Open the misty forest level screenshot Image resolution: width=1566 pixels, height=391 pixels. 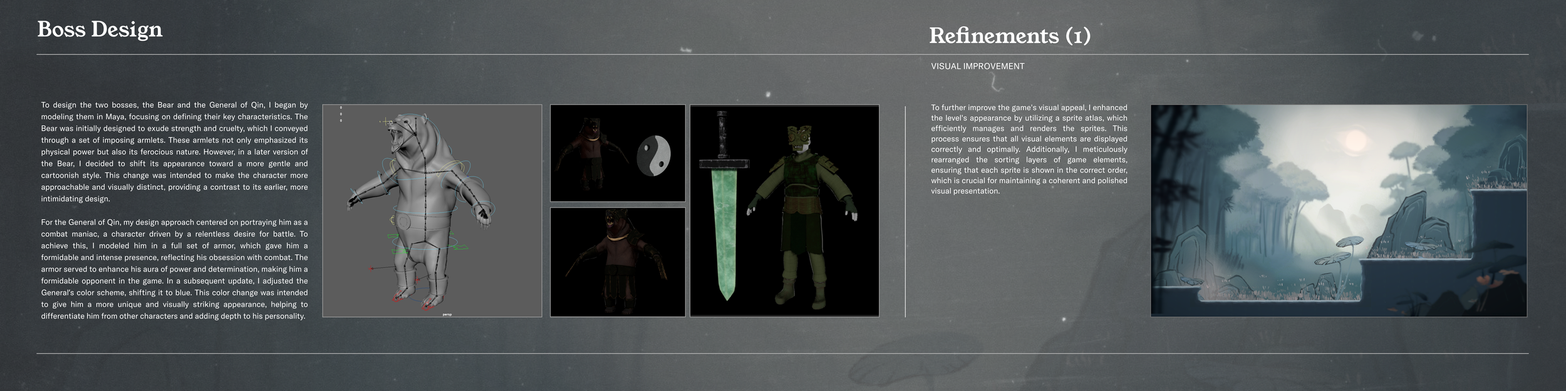(1339, 210)
